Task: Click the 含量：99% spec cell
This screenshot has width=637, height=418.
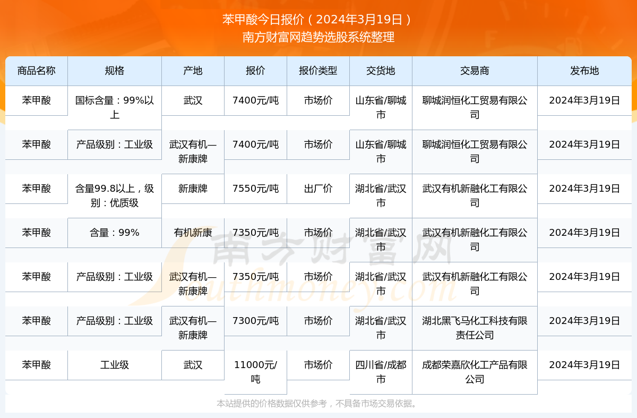Action: (x=115, y=233)
